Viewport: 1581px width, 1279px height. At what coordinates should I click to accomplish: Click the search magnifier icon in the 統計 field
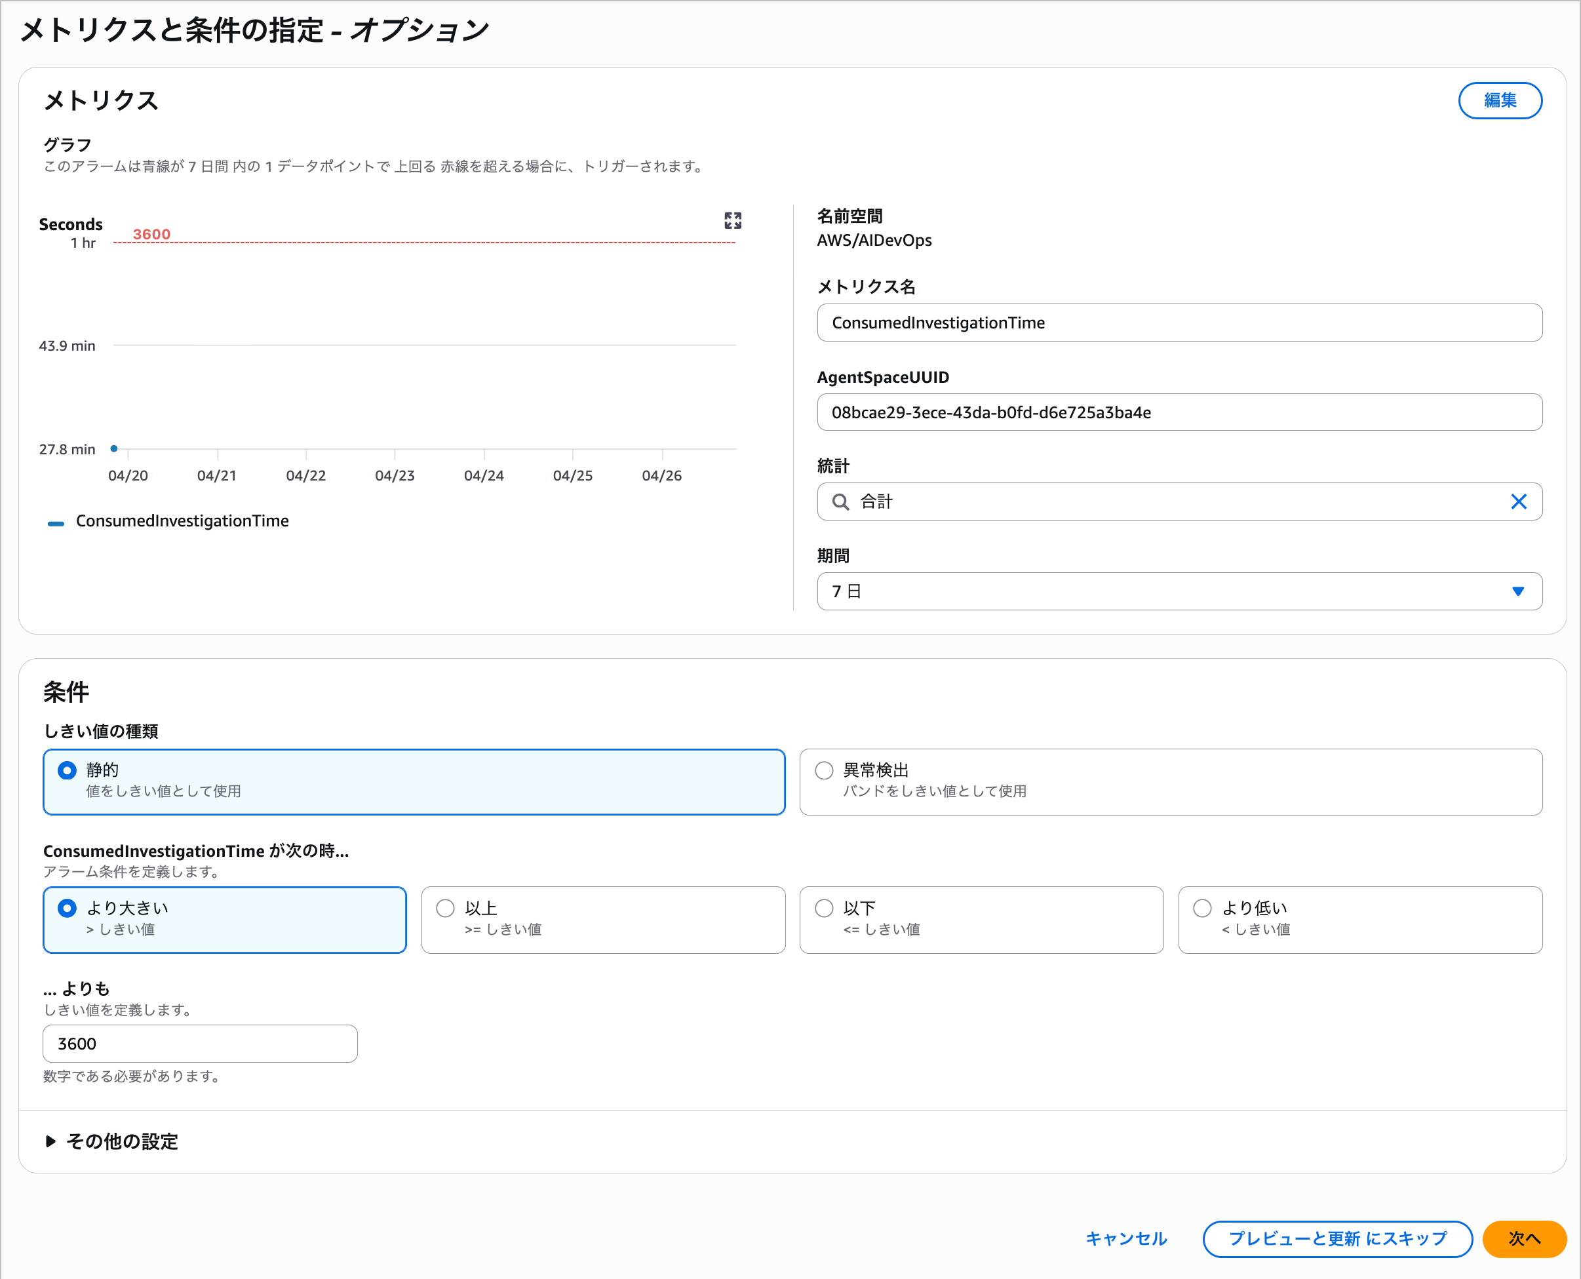[x=840, y=502]
